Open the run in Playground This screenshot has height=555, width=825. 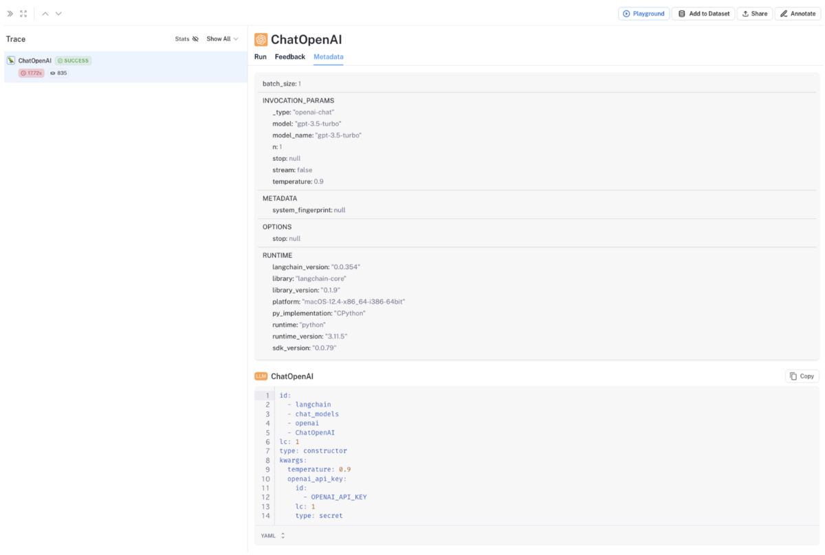(x=643, y=13)
